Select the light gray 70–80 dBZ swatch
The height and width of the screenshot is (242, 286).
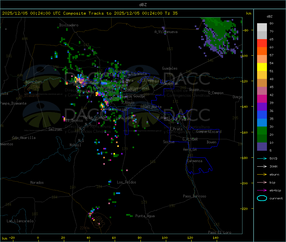262,27
